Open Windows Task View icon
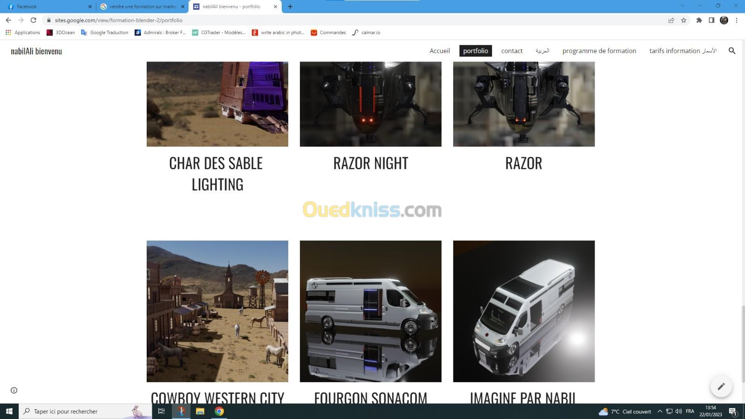Image resolution: width=745 pixels, height=419 pixels. tap(162, 411)
